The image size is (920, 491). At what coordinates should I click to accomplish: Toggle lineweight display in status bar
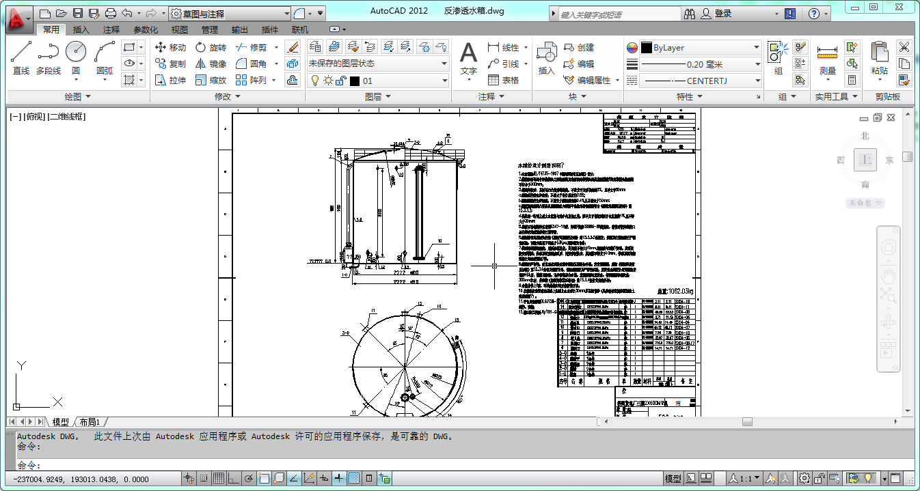[339, 479]
